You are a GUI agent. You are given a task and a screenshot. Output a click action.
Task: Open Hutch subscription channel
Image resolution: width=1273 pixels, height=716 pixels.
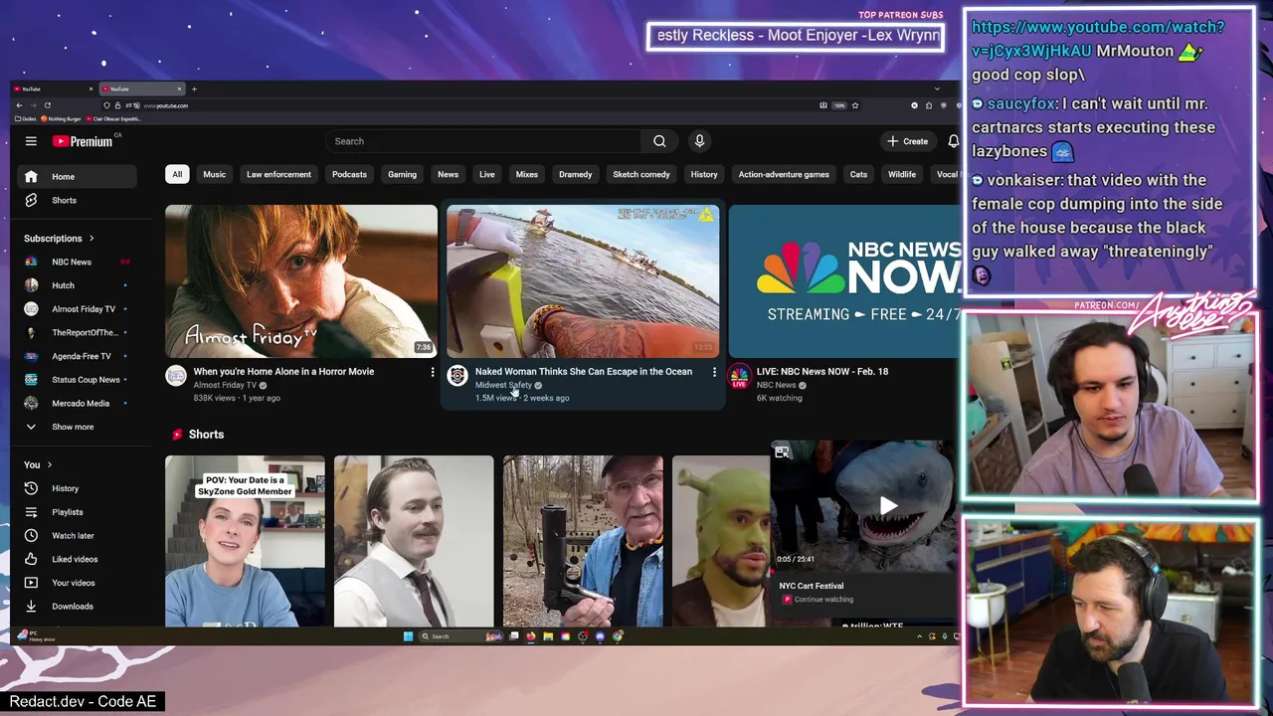pyautogui.click(x=77, y=285)
